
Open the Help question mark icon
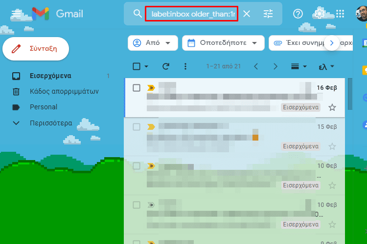point(298,14)
